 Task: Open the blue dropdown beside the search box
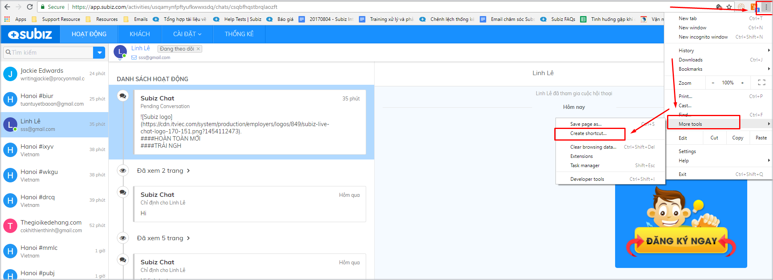pyautogui.click(x=99, y=53)
